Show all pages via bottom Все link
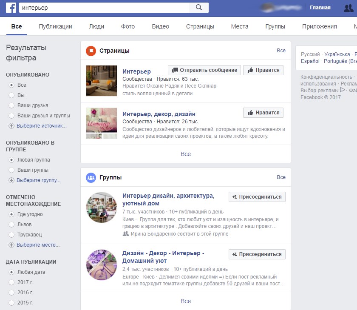The height and width of the screenshot is (310, 357). (186, 154)
